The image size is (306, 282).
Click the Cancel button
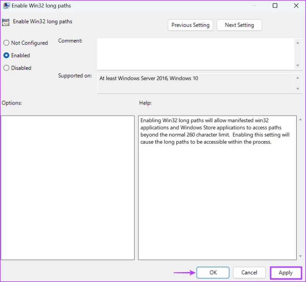point(249,272)
